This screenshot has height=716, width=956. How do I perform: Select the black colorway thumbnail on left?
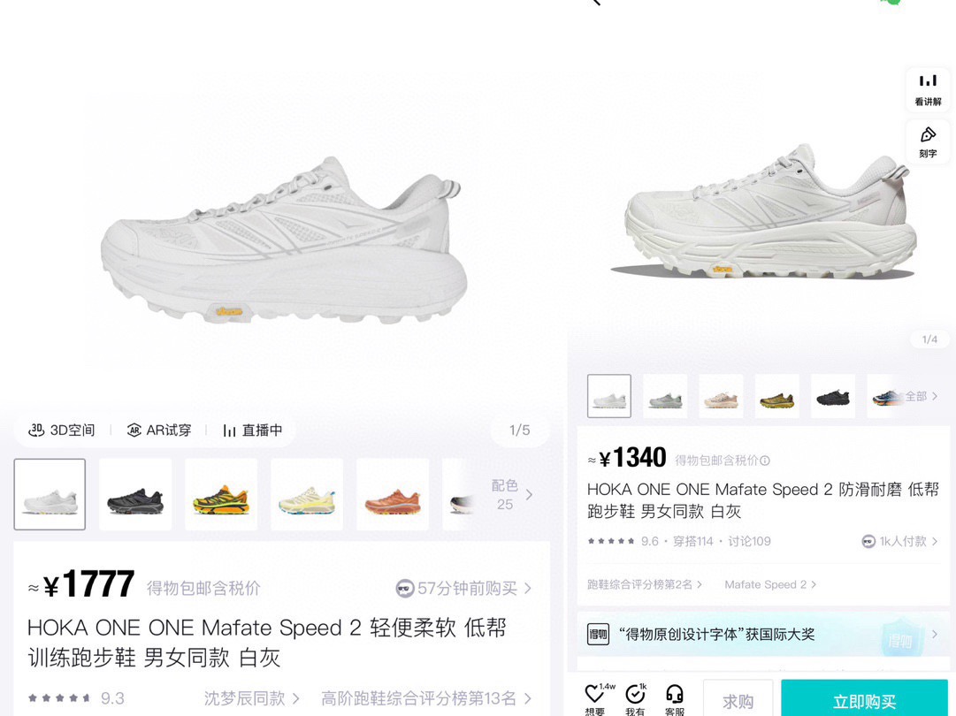tap(135, 495)
